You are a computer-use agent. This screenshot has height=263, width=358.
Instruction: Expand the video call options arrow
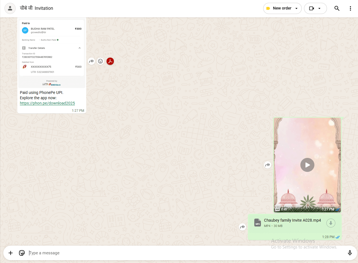tap(319, 8)
